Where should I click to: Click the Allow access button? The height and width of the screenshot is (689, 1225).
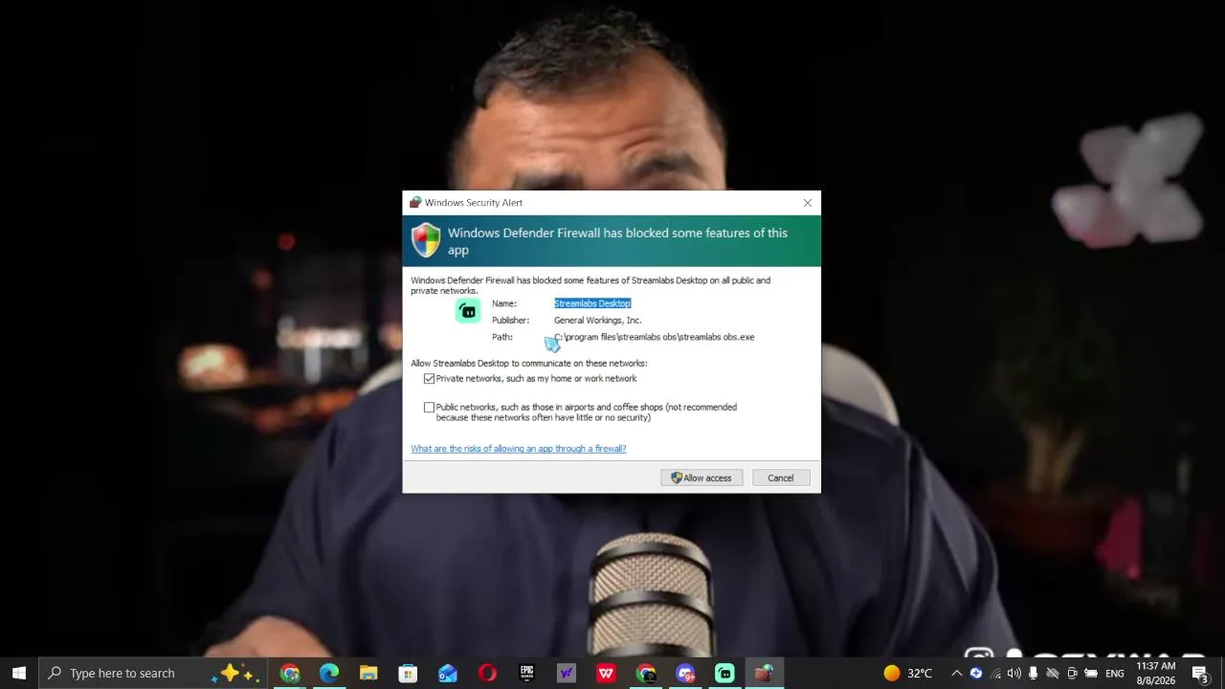[x=702, y=478]
